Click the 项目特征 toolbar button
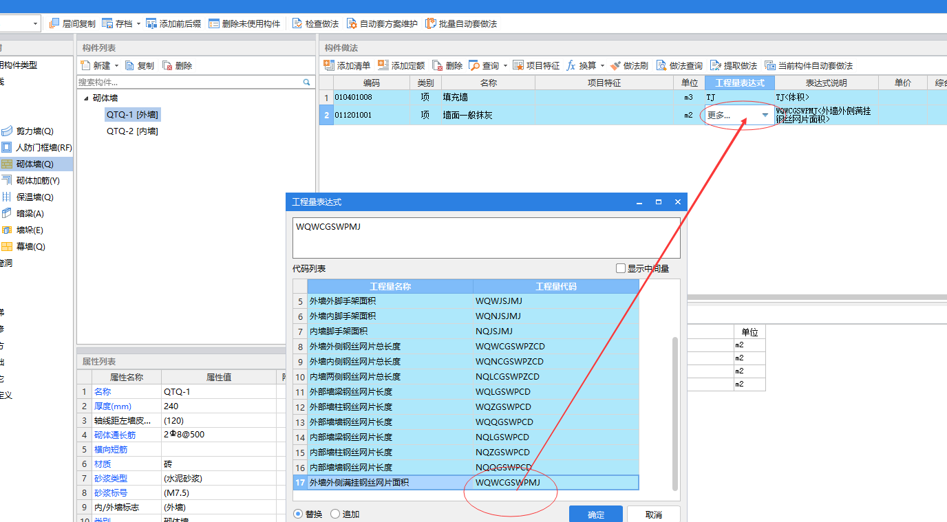 point(536,65)
